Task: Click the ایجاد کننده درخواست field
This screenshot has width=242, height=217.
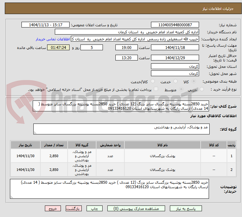Action: (135, 39)
